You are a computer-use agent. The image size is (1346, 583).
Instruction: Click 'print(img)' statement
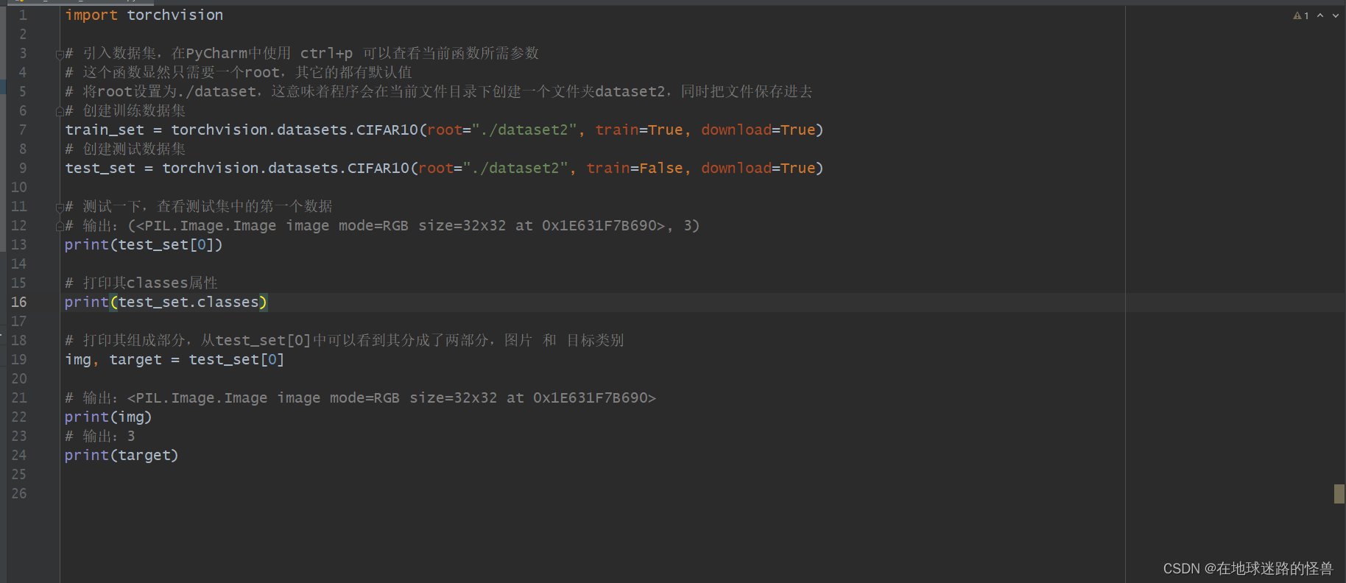[108, 417]
